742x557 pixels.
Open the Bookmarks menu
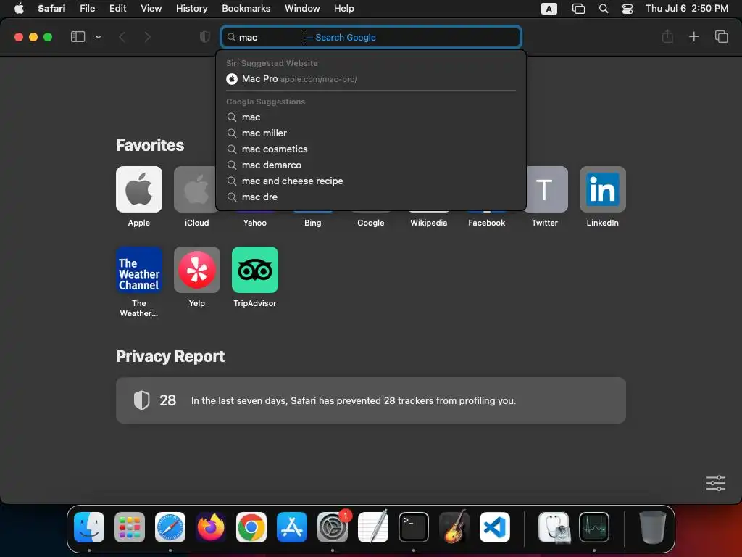point(246,9)
